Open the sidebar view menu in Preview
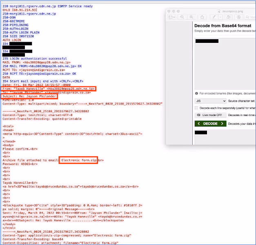 pyautogui.click(x=172, y=17)
